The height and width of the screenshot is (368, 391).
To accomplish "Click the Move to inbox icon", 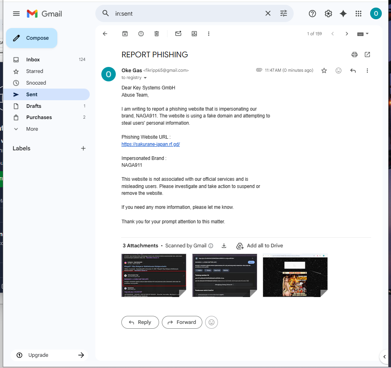I will 194,34.
